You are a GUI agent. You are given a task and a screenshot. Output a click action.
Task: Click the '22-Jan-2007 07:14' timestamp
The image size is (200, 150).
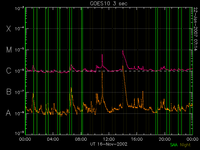(196, 29)
